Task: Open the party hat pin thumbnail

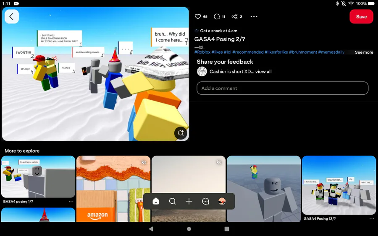Action: click(38, 215)
